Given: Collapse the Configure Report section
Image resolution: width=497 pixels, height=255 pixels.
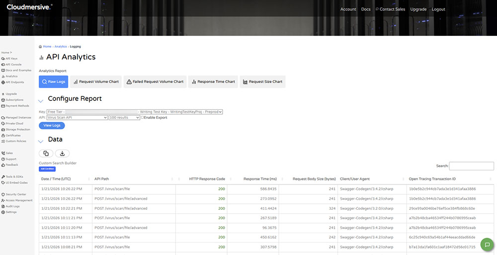Looking at the screenshot, I should click(x=41, y=101).
